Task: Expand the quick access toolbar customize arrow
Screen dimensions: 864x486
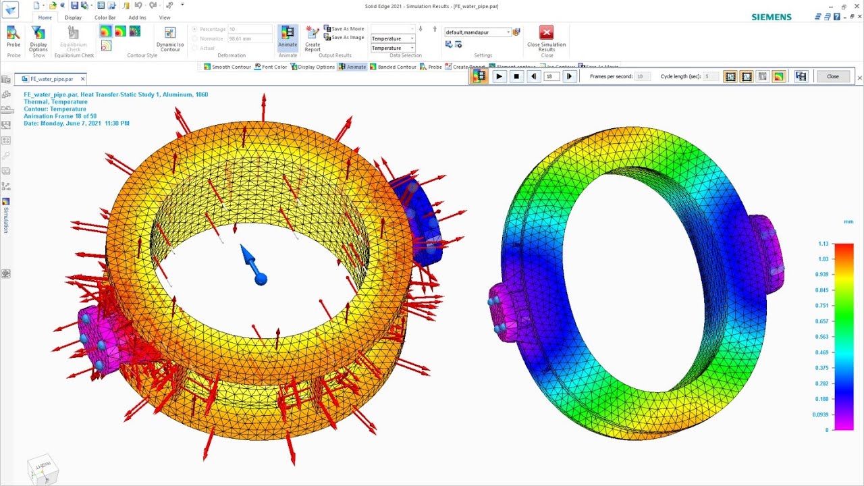Action: click(x=182, y=5)
